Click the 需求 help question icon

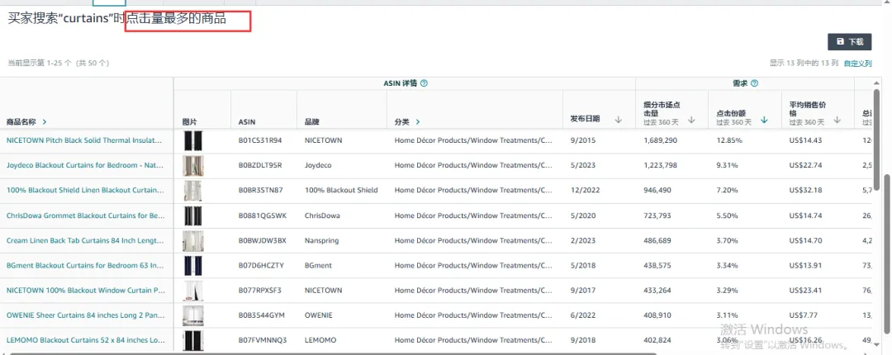754,83
